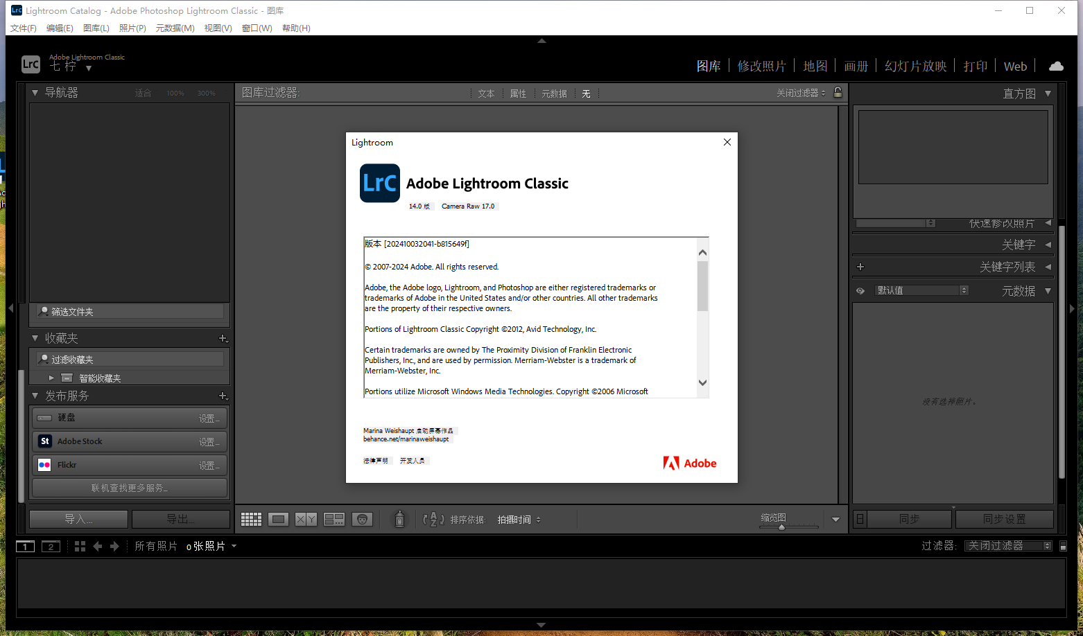Expand the 关键字 panel
1083x636 pixels.
click(x=1048, y=245)
